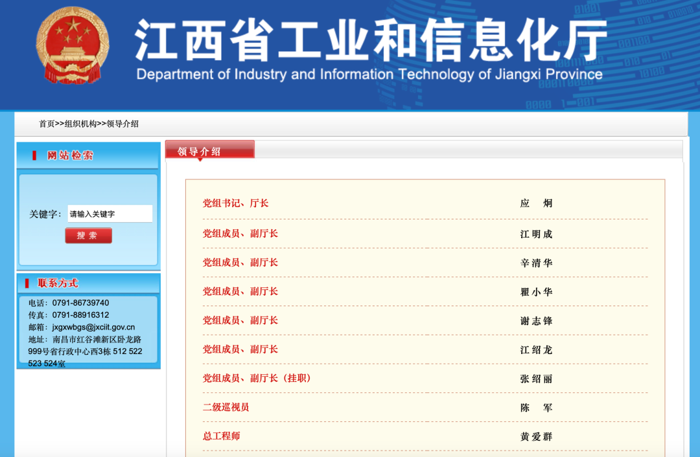Focus the 关键字 search input field
Viewport: 700px width, 457px height.
pyautogui.click(x=110, y=214)
